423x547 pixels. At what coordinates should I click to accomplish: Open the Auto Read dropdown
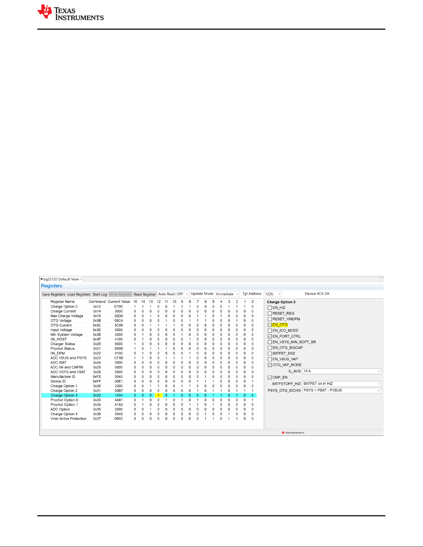pyautogui.click(x=173, y=294)
